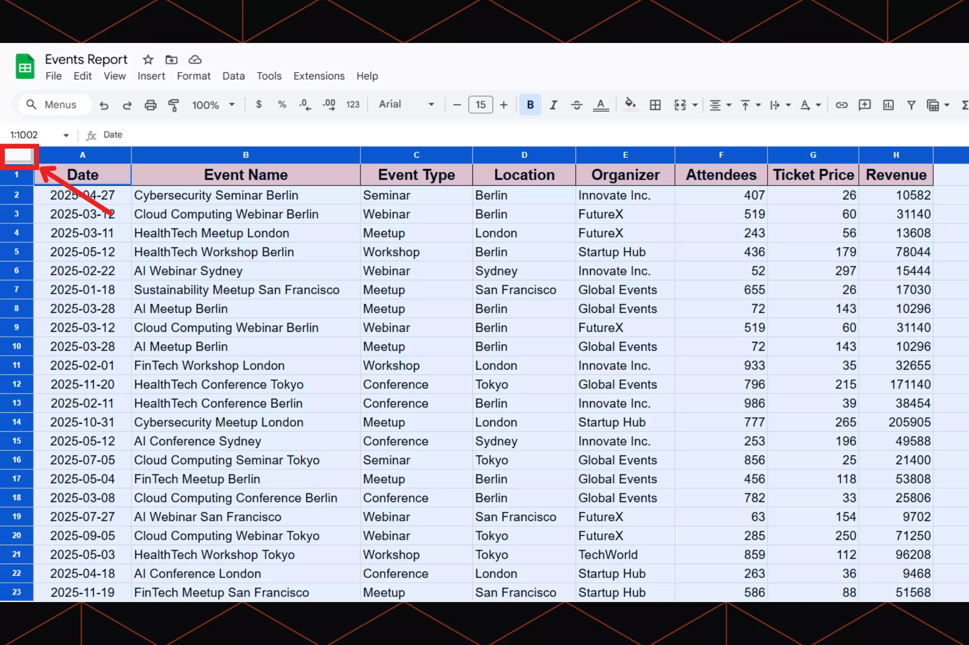
Task: Click the borders grid icon
Action: click(655, 105)
